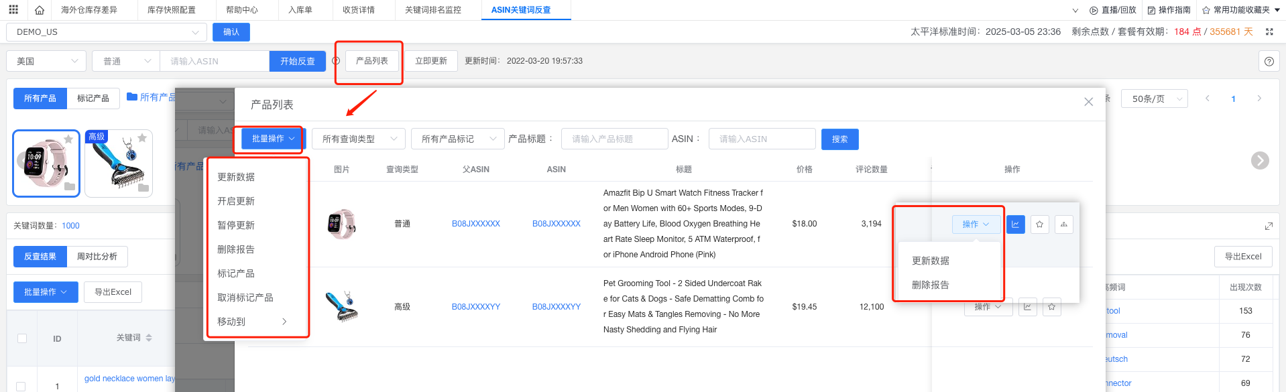Click the hierarchy icon in Amazfit row
1286x392 pixels.
[x=1063, y=224]
